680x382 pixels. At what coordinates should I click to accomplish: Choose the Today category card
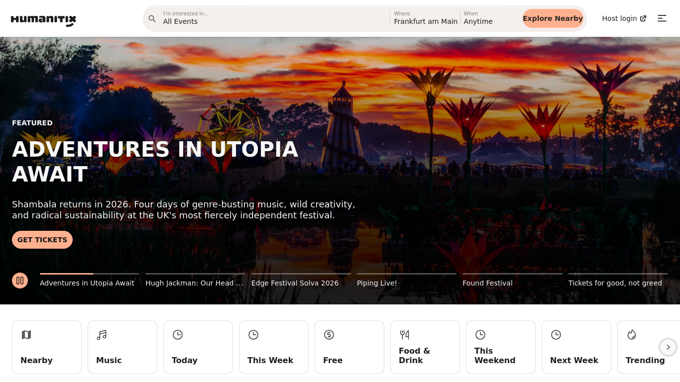(x=198, y=347)
